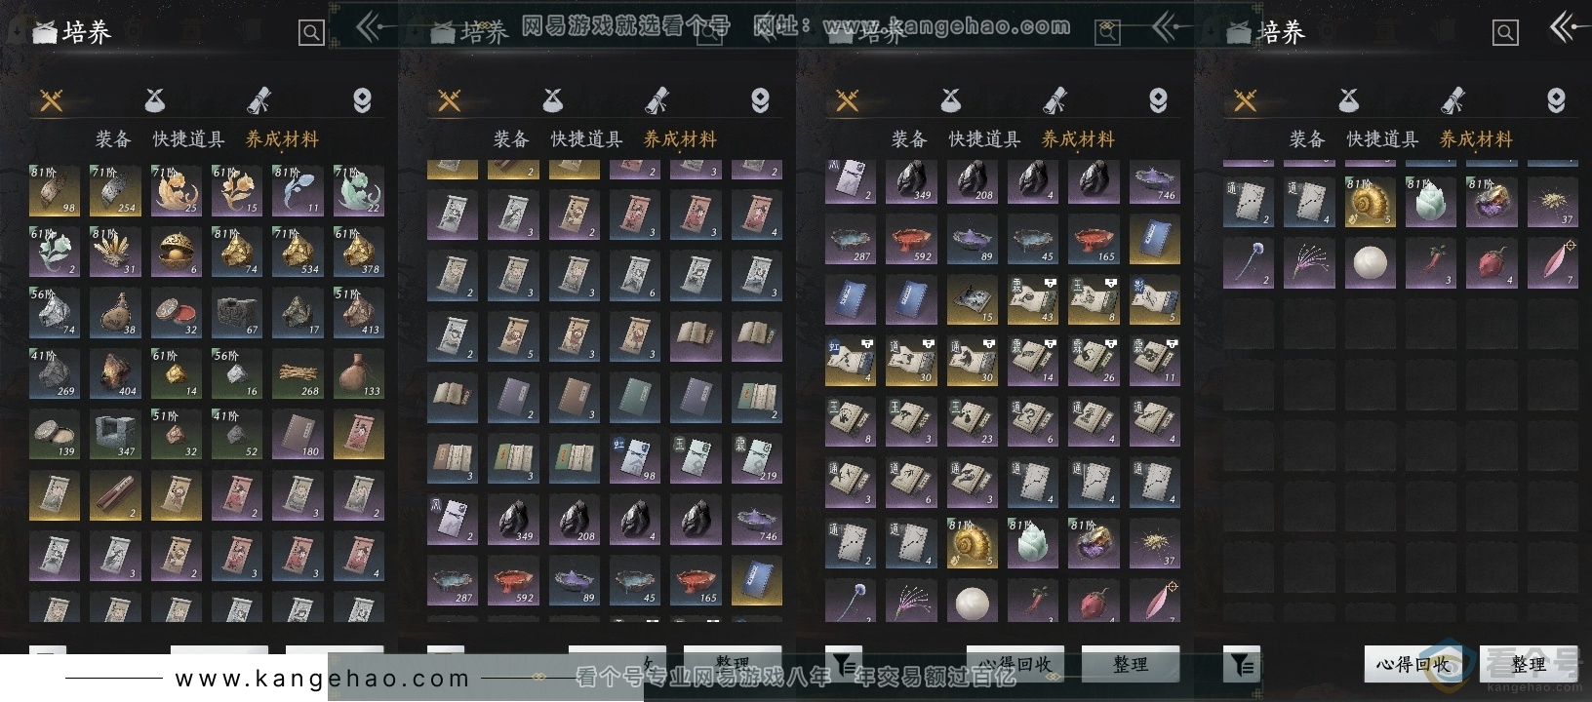Select the pale green jade item, fourth panel
This screenshot has height=702, width=1592.
point(1430,202)
